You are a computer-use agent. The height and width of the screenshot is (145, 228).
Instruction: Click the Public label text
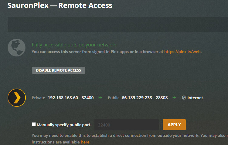(x=114, y=98)
